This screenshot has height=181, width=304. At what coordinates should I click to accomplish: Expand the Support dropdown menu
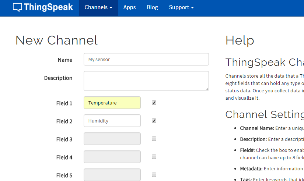pyautogui.click(x=181, y=8)
